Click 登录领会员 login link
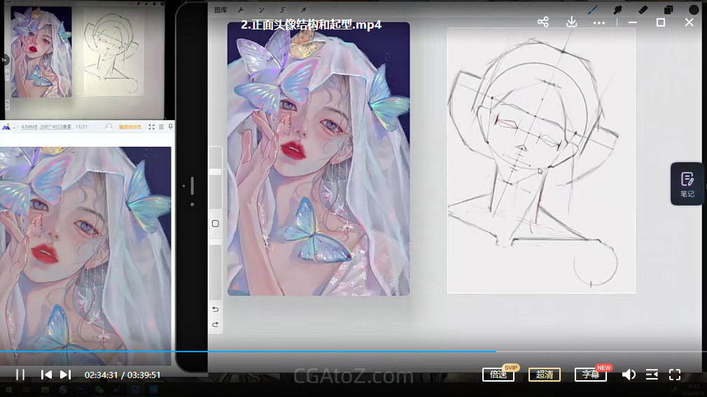Image resolution: width=707 pixels, height=397 pixels. coord(129,127)
